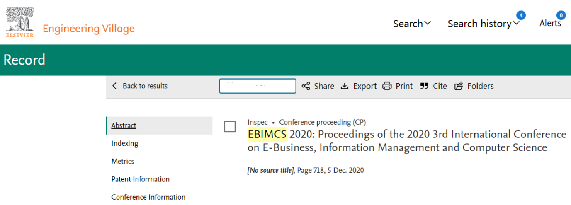Viewport: 571px width, 205px height.
Task: Click the Export download icon
Action: point(345,86)
